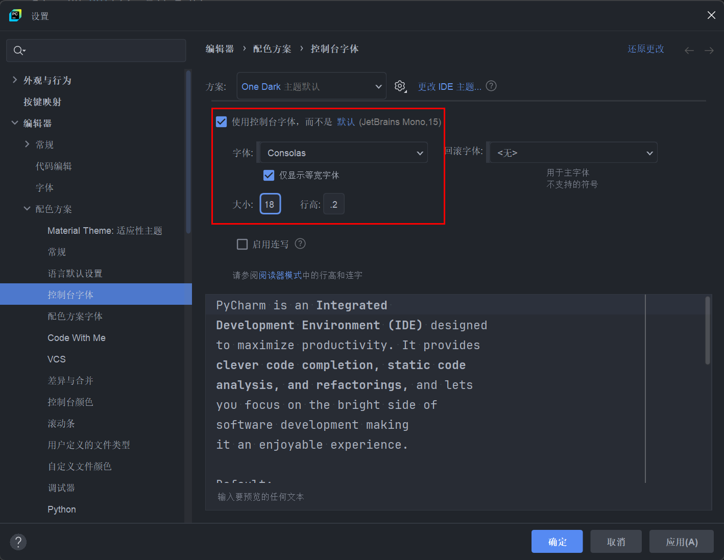Open the 回滚字体 dropdown
724x560 pixels.
[x=573, y=153]
